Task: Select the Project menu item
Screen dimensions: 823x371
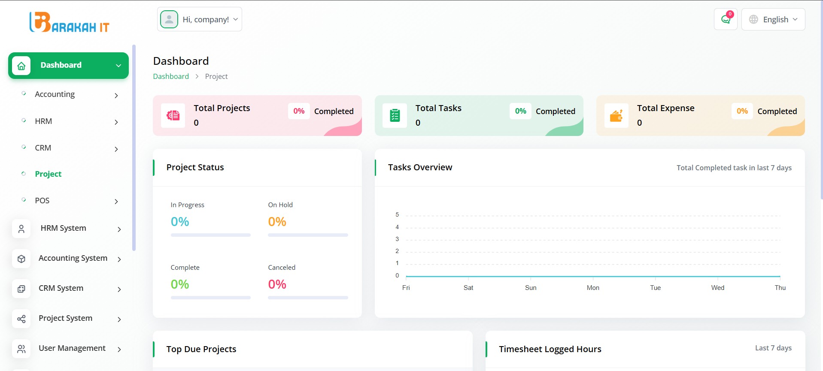Action: click(x=48, y=174)
